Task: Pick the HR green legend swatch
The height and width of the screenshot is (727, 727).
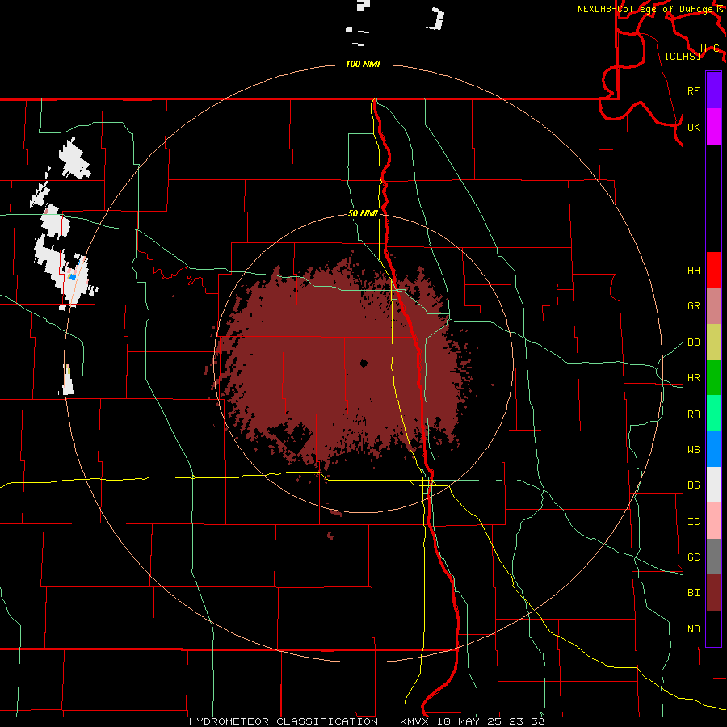Action: [713, 377]
